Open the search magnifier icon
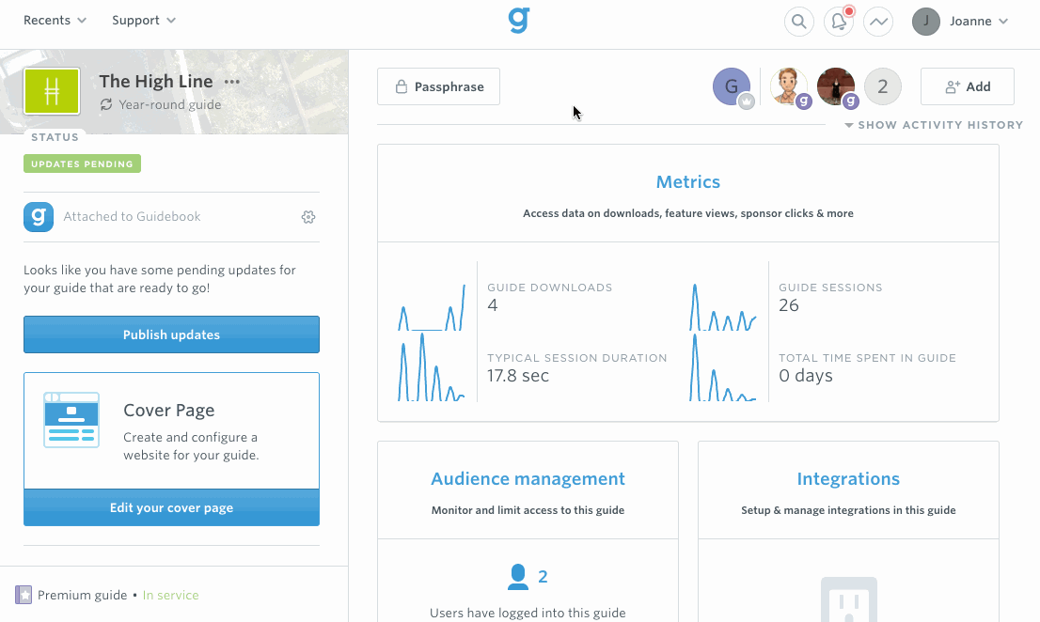This screenshot has height=622, width=1040. pyautogui.click(x=799, y=22)
